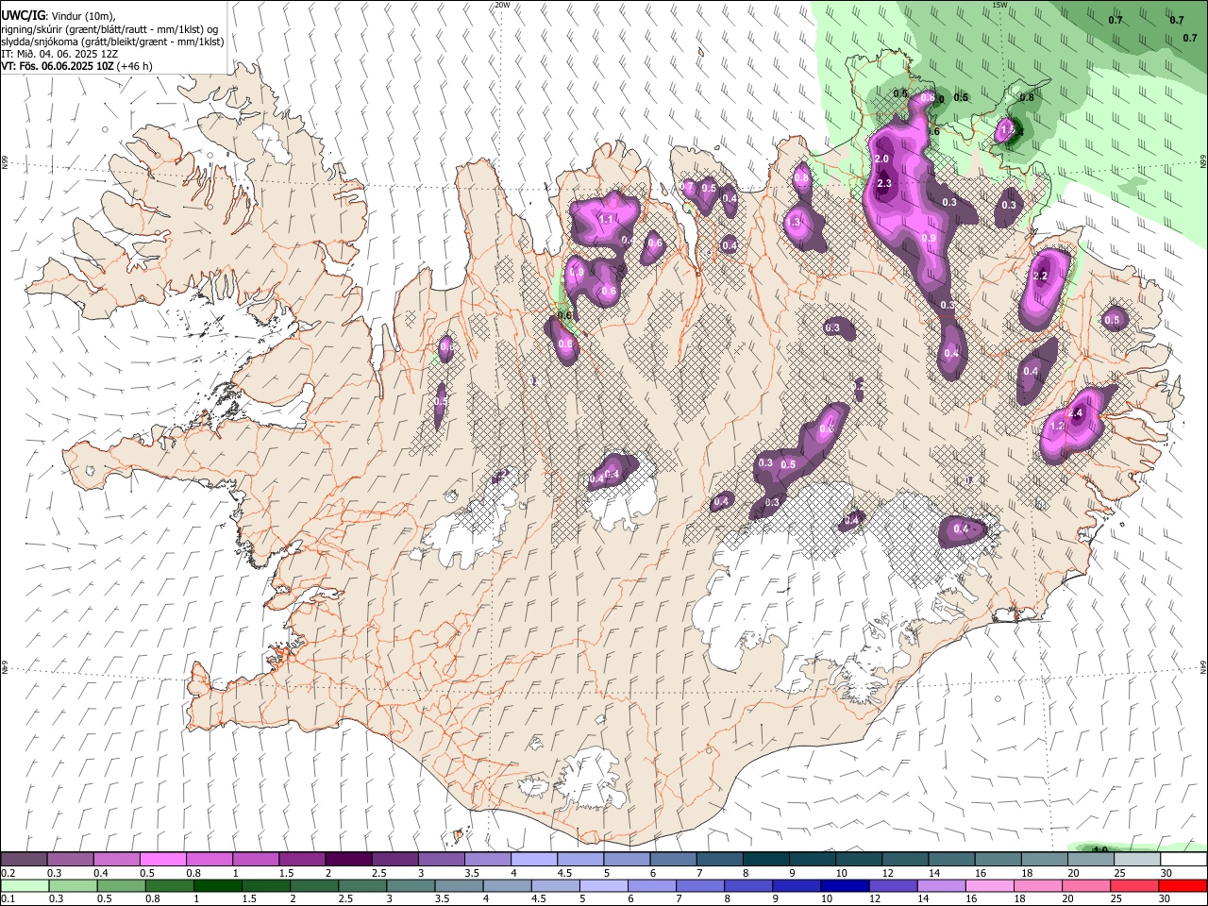Click the '0.1' label under the rain legend
The image size is (1208, 906).
point(8,899)
